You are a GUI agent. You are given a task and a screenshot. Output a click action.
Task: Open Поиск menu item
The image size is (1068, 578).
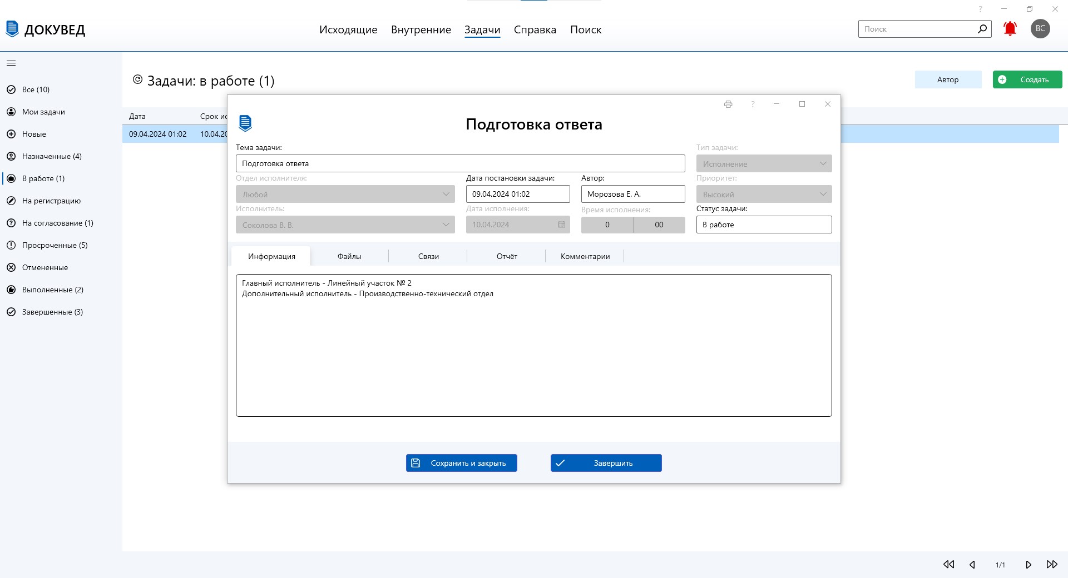(x=586, y=29)
